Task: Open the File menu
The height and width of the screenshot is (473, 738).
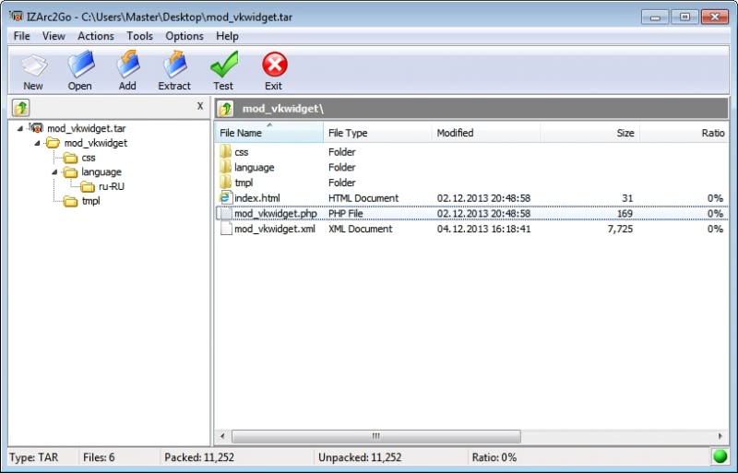Action: 21,36
